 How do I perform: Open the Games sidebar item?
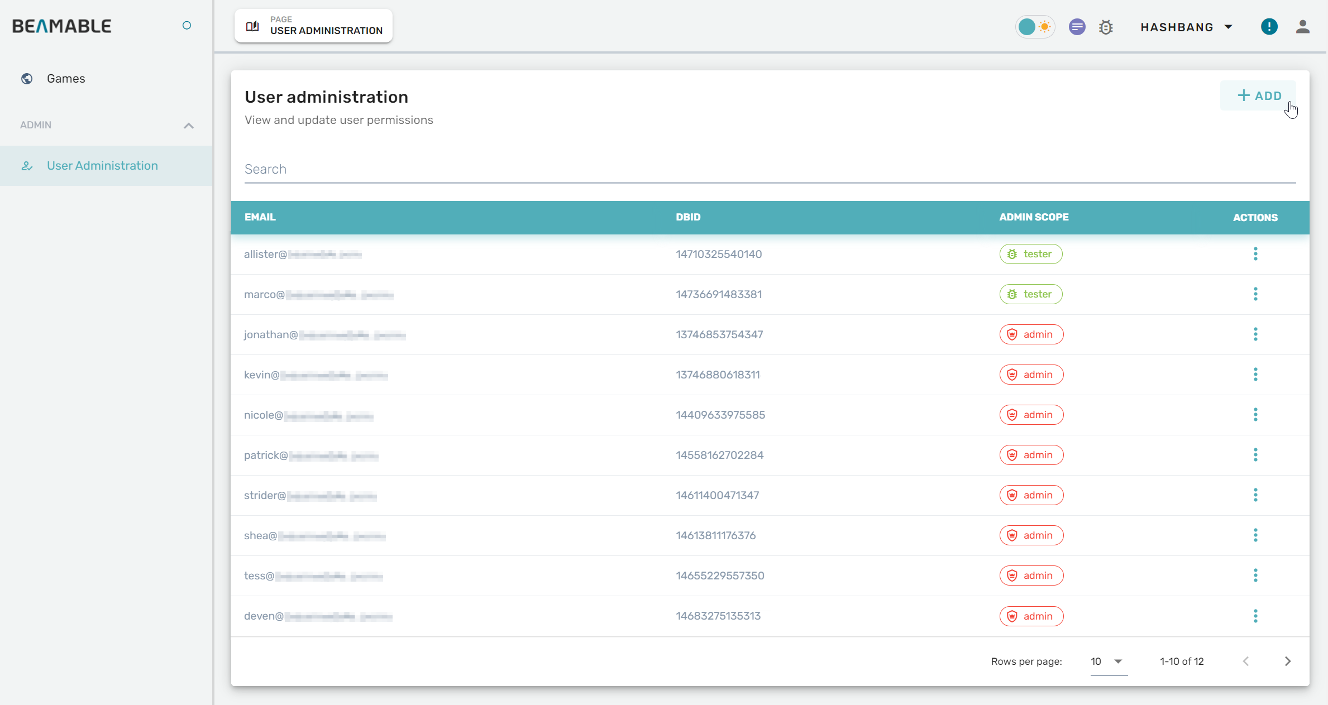pyautogui.click(x=66, y=79)
